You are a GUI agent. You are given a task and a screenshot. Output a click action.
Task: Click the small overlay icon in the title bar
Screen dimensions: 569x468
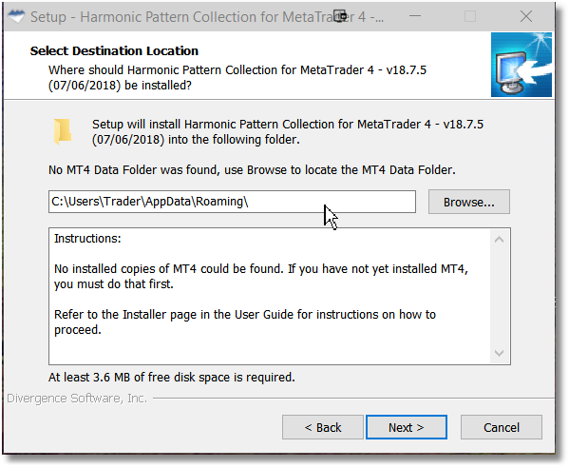(x=340, y=16)
